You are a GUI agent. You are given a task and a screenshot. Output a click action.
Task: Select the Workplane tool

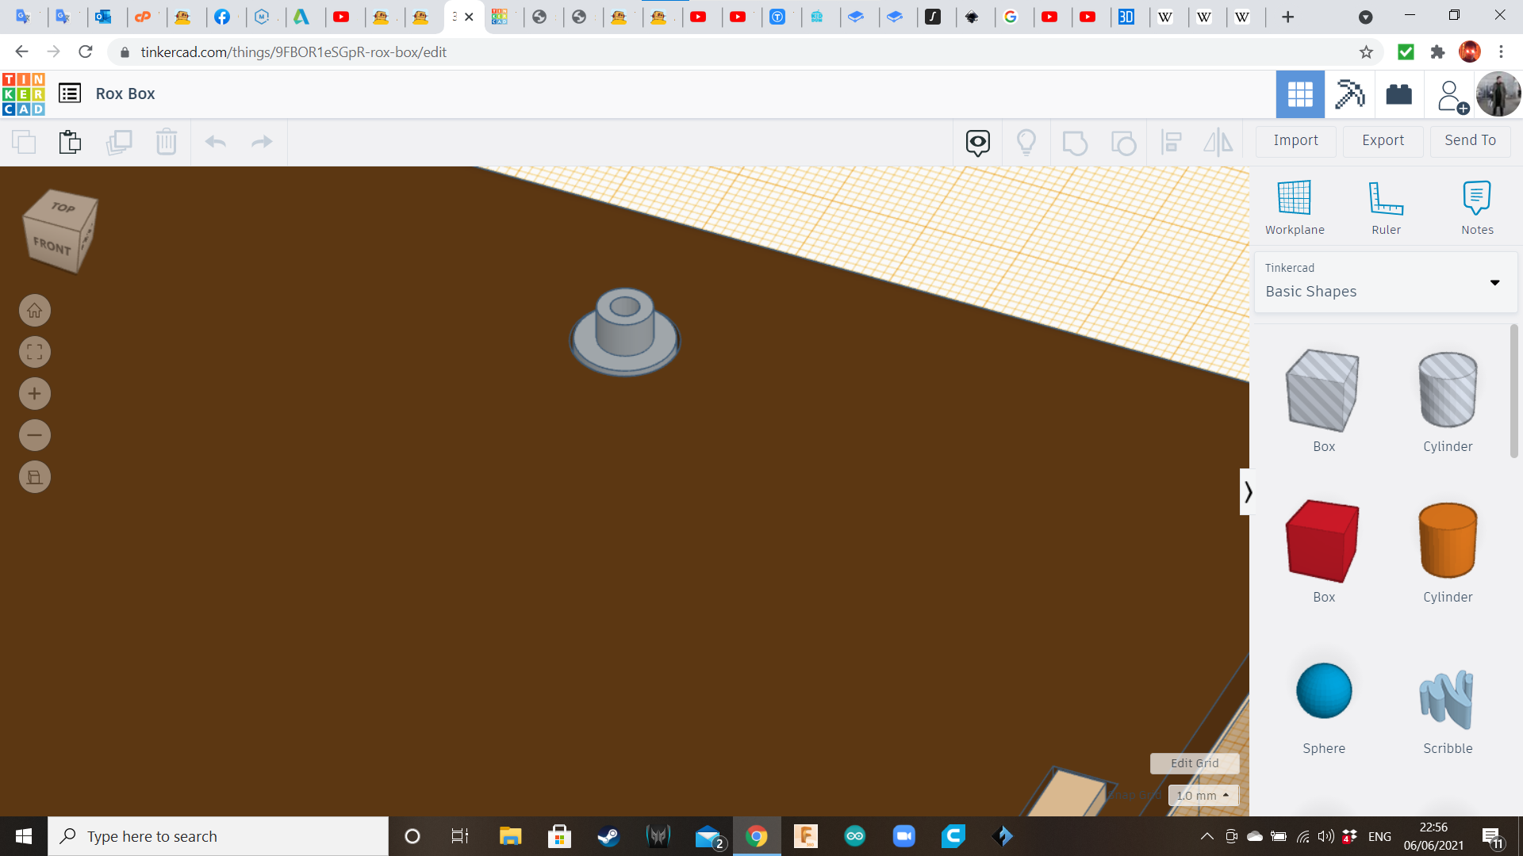tap(1295, 208)
